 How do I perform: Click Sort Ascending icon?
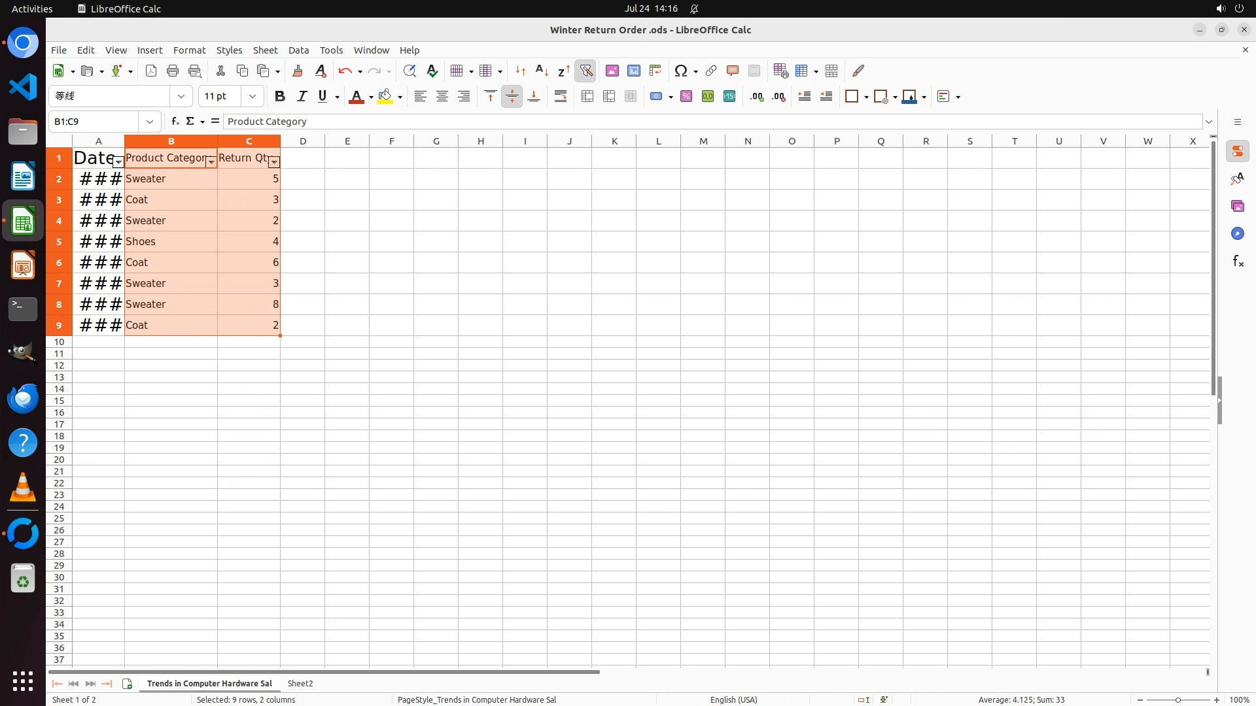coord(542,71)
